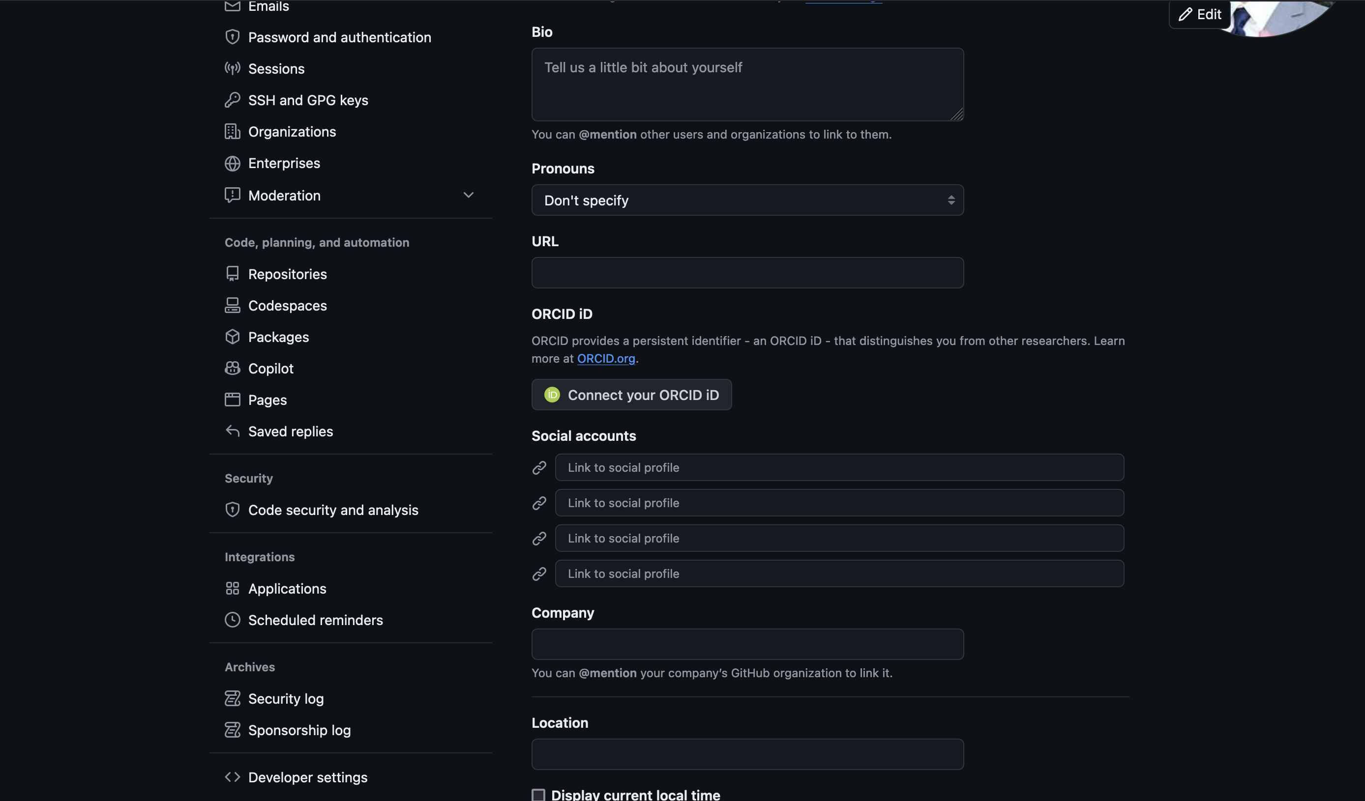Enable Display current local time checkbox
Viewport: 1365px width, 801px height.
tap(538, 795)
